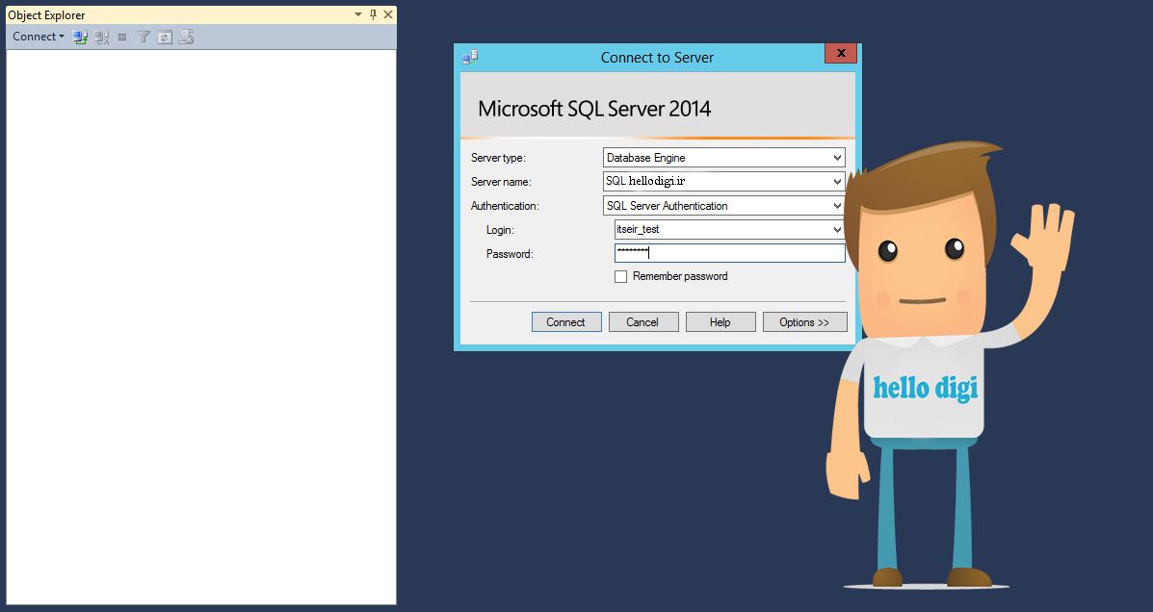
Task: Open the Authentication dropdown
Action: coord(837,206)
